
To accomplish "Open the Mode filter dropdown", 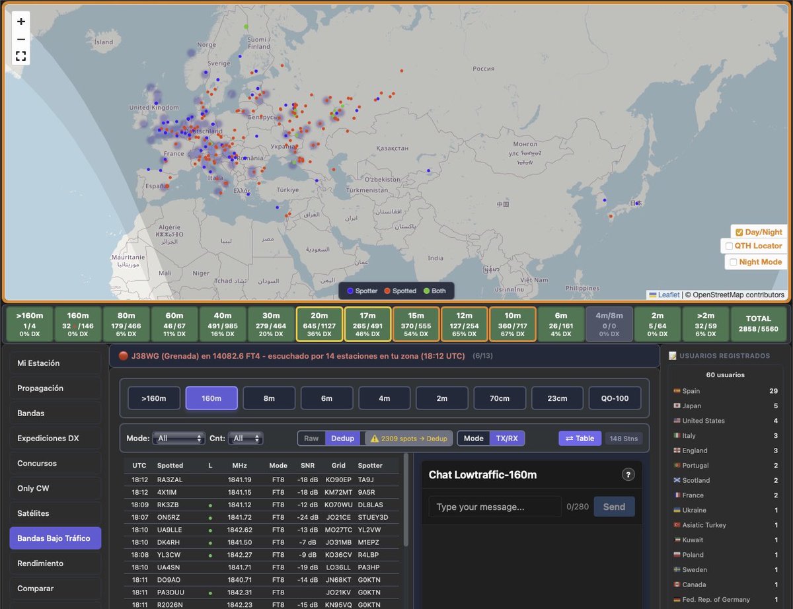I will coord(179,438).
